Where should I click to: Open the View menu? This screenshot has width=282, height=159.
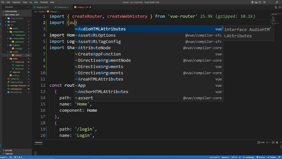[x=25, y=2]
